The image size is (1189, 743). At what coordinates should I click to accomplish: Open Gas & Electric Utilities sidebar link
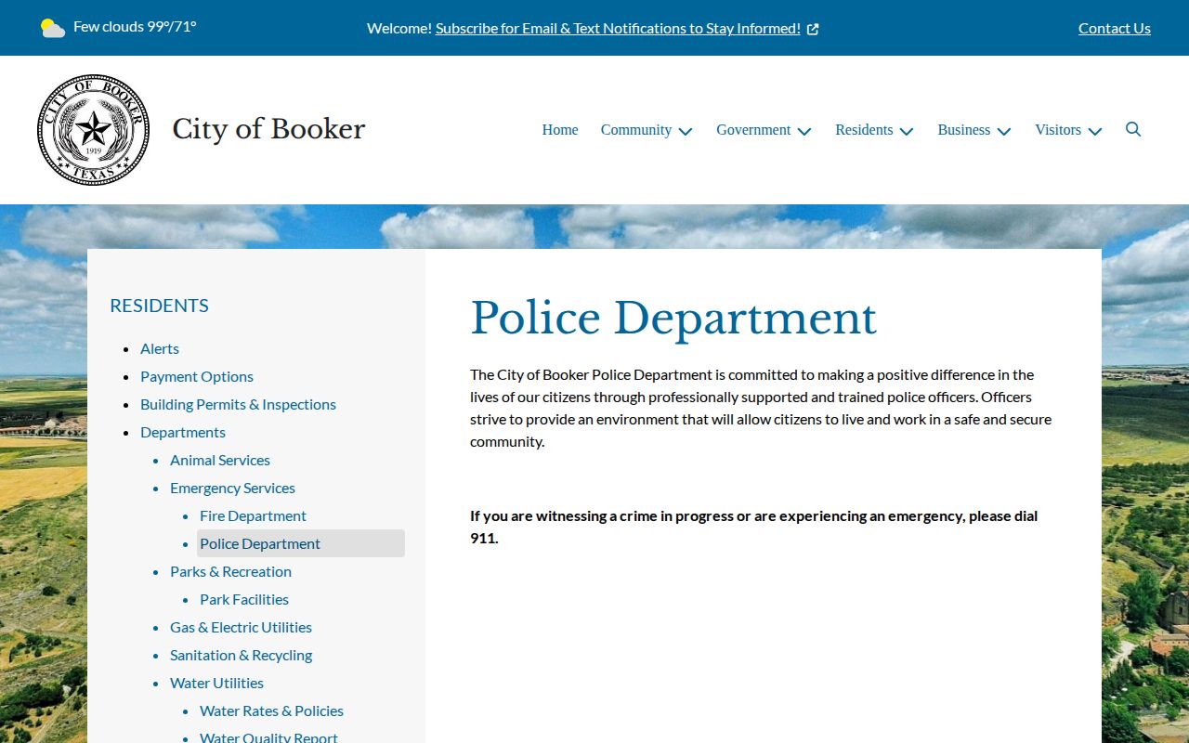[241, 627]
